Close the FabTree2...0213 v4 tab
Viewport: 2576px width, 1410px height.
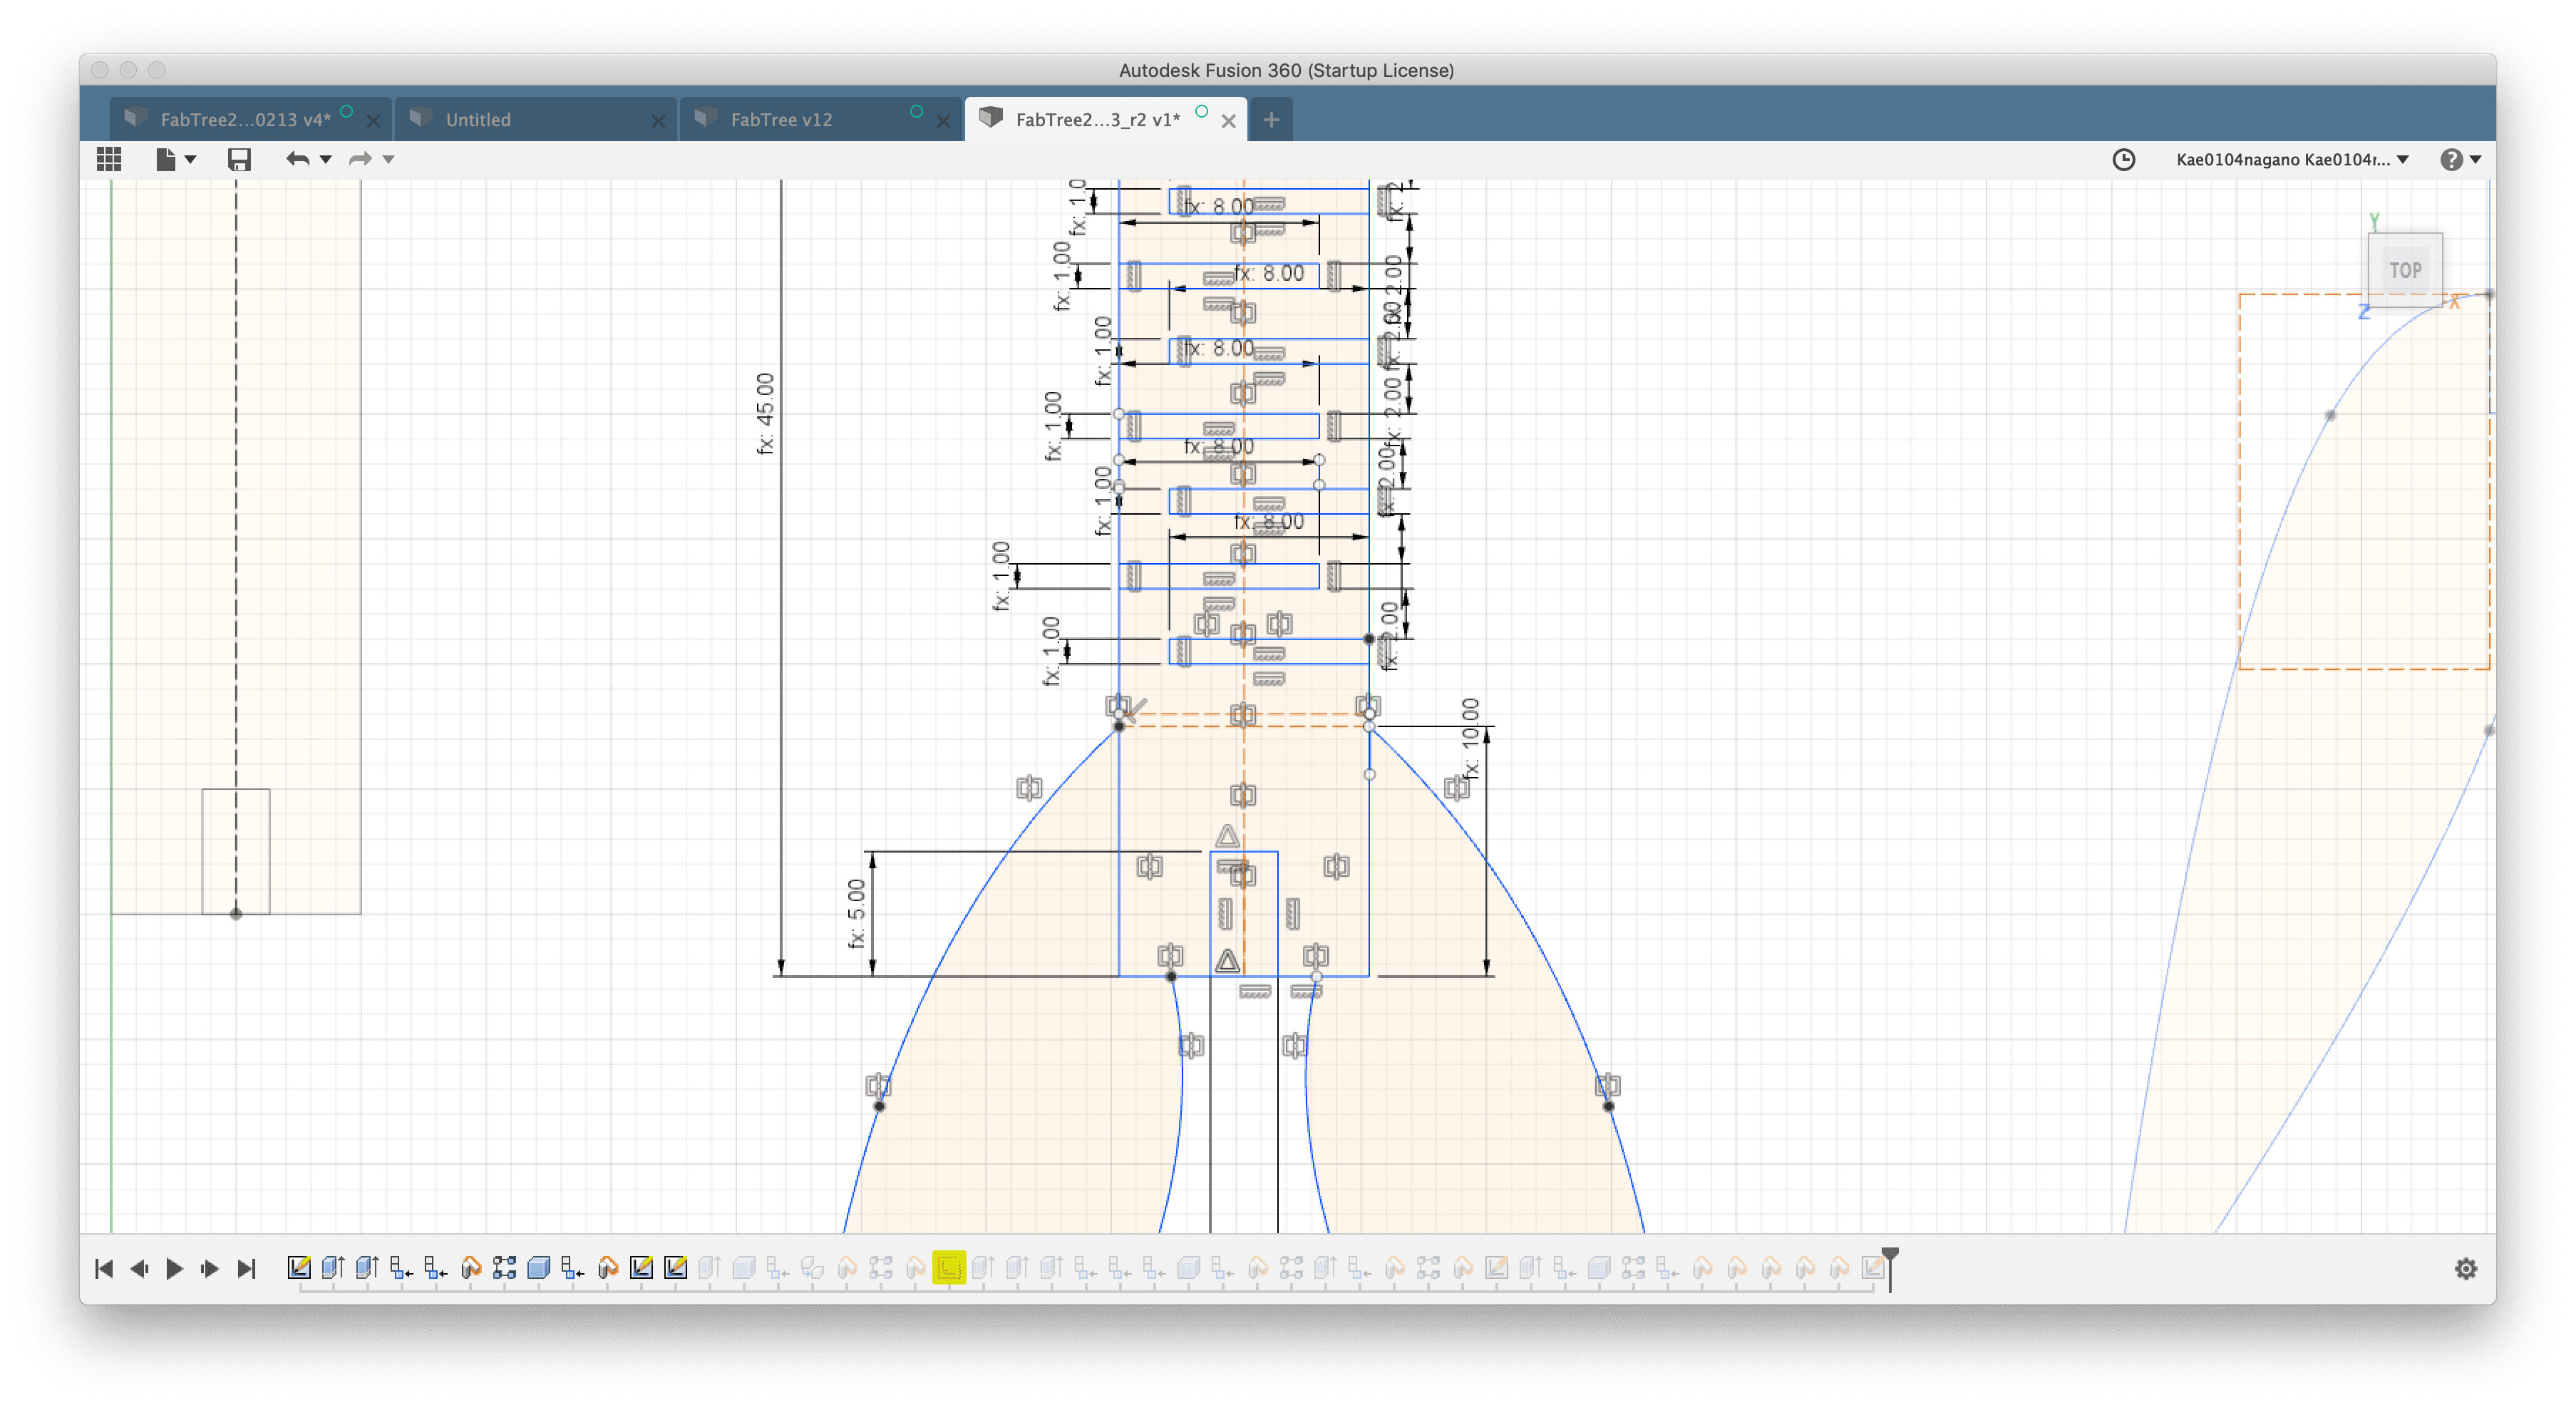[x=373, y=121]
